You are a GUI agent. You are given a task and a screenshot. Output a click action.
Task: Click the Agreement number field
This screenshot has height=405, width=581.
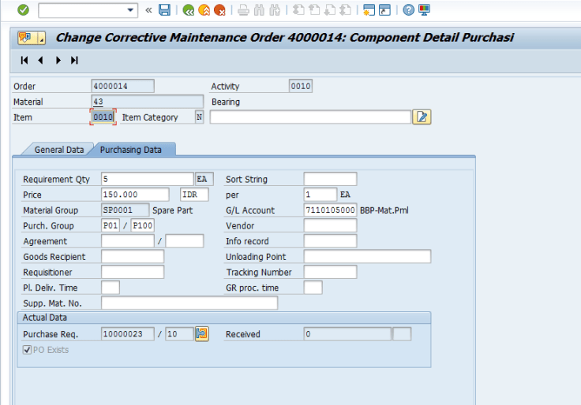(x=128, y=241)
